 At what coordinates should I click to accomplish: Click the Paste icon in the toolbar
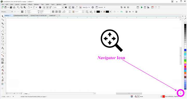pos(25,7)
